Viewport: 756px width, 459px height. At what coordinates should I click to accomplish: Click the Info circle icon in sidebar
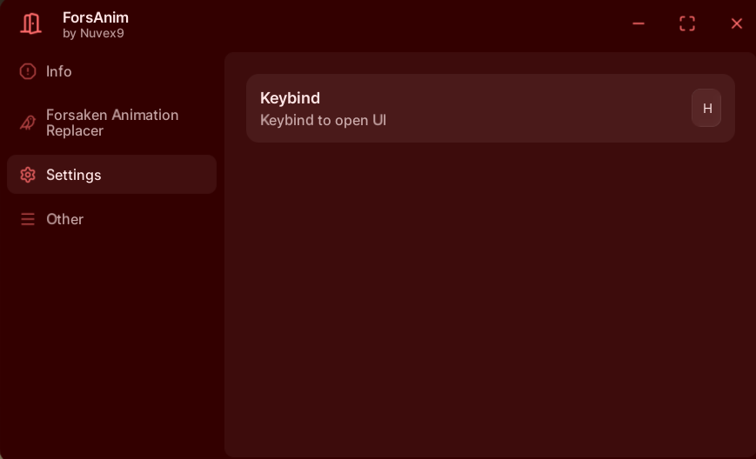28,71
